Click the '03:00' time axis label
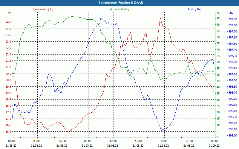Viewport: 239px width, 149px height. click(36, 141)
